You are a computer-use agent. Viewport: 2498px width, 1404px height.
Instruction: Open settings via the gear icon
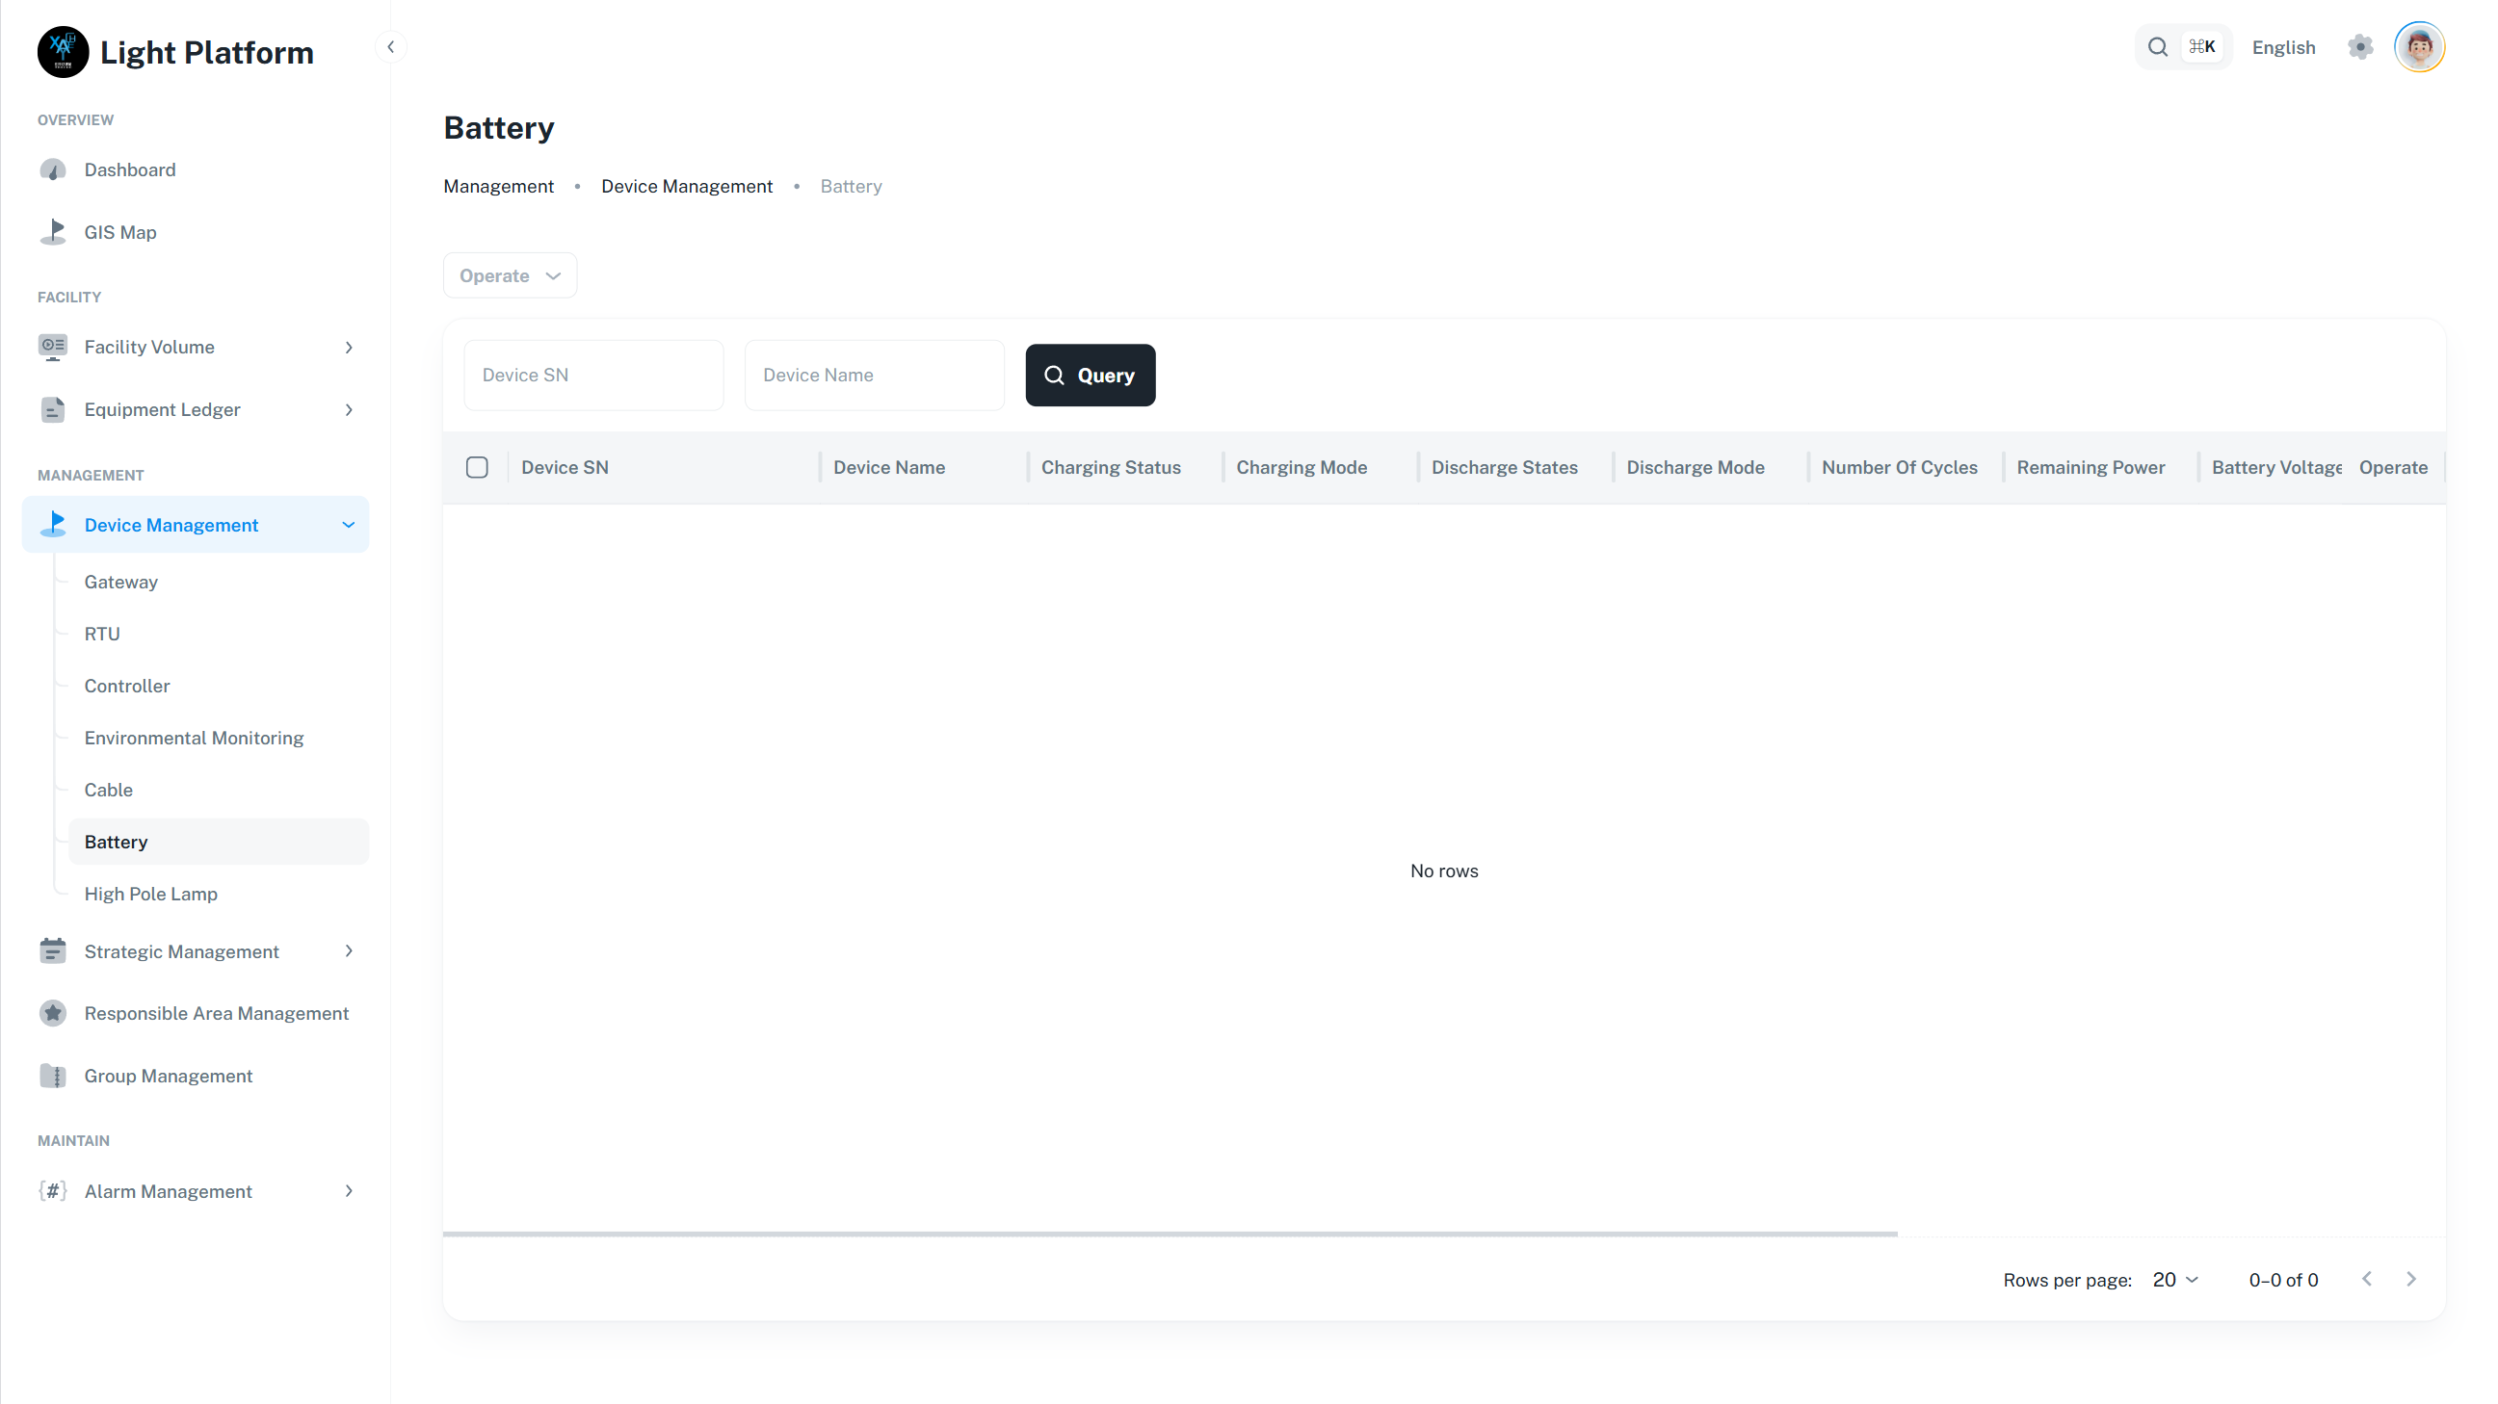tap(2360, 46)
